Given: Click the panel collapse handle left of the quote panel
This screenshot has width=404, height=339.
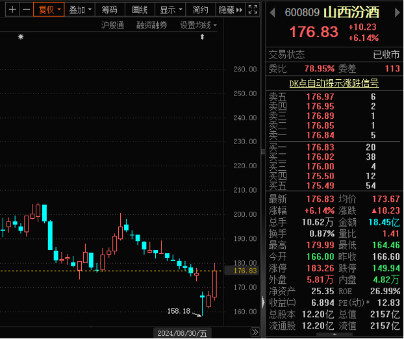Looking at the screenshot, I should pyautogui.click(x=263, y=151).
